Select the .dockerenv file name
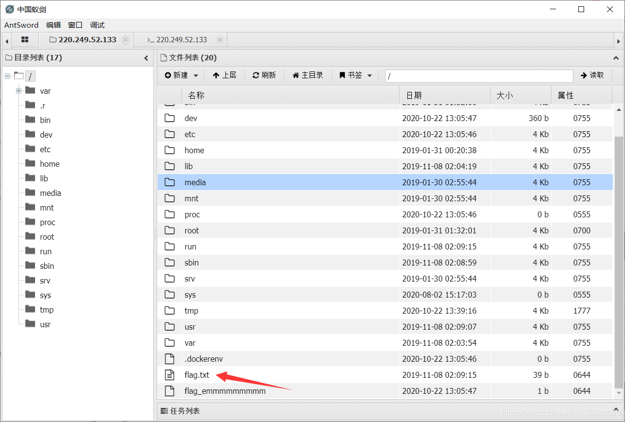Image resolution: width=625 pixels, height=422 pixels. click(203, 359)
